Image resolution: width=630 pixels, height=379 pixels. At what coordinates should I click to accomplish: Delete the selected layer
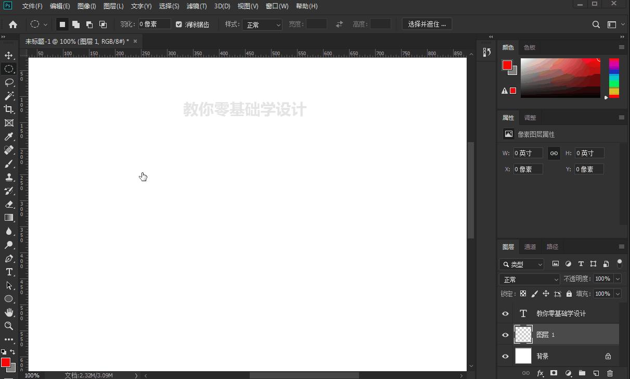click(610, 373)
